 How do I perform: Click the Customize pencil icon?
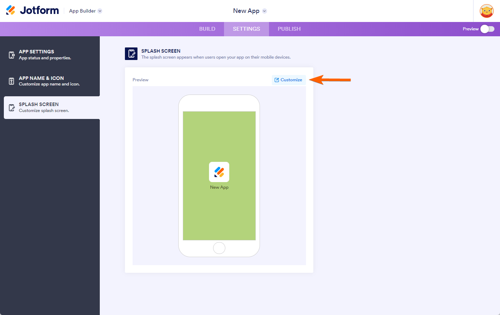(277, 80)
